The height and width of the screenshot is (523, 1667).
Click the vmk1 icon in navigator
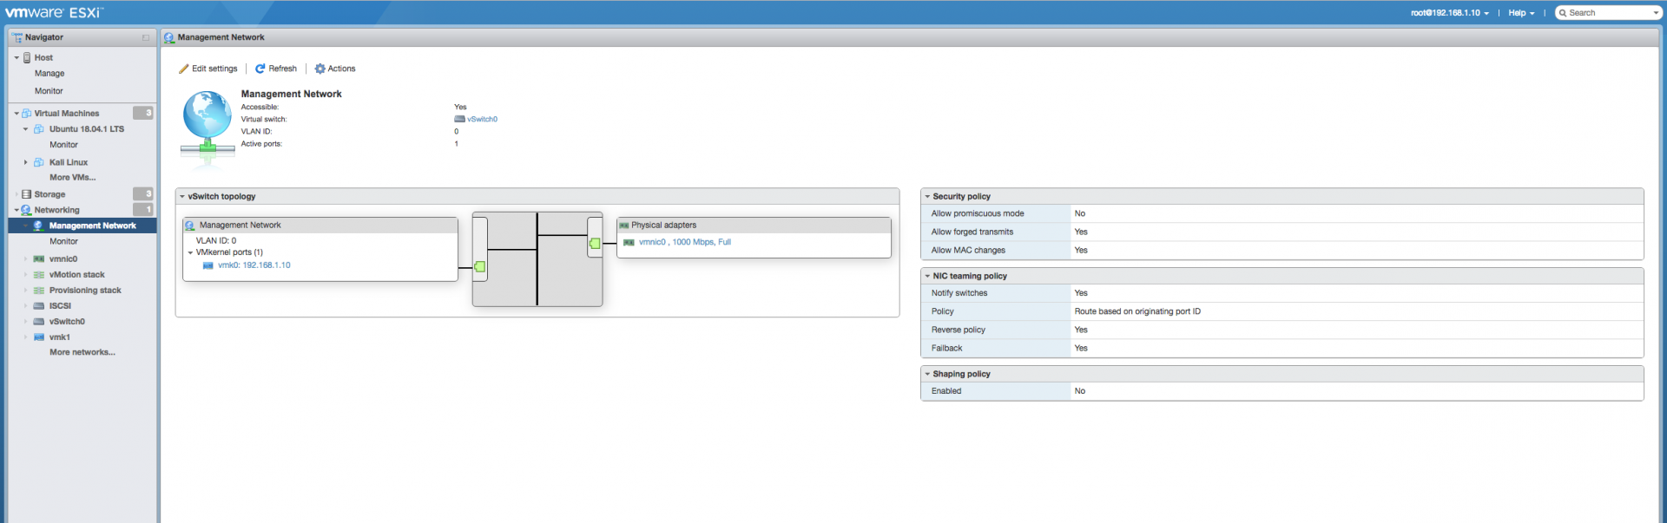point(39,337)
